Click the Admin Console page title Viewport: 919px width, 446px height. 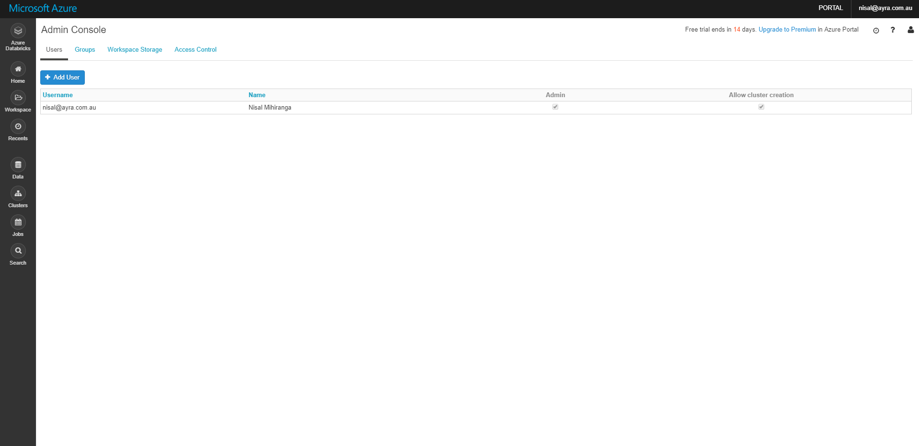tap(74, 30)
